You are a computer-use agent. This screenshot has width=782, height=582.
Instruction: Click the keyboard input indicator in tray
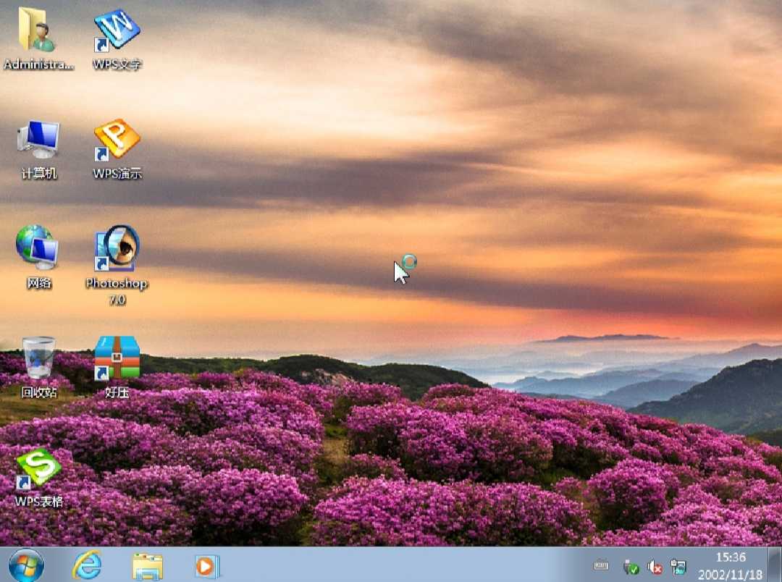click(x=601, y=565)
